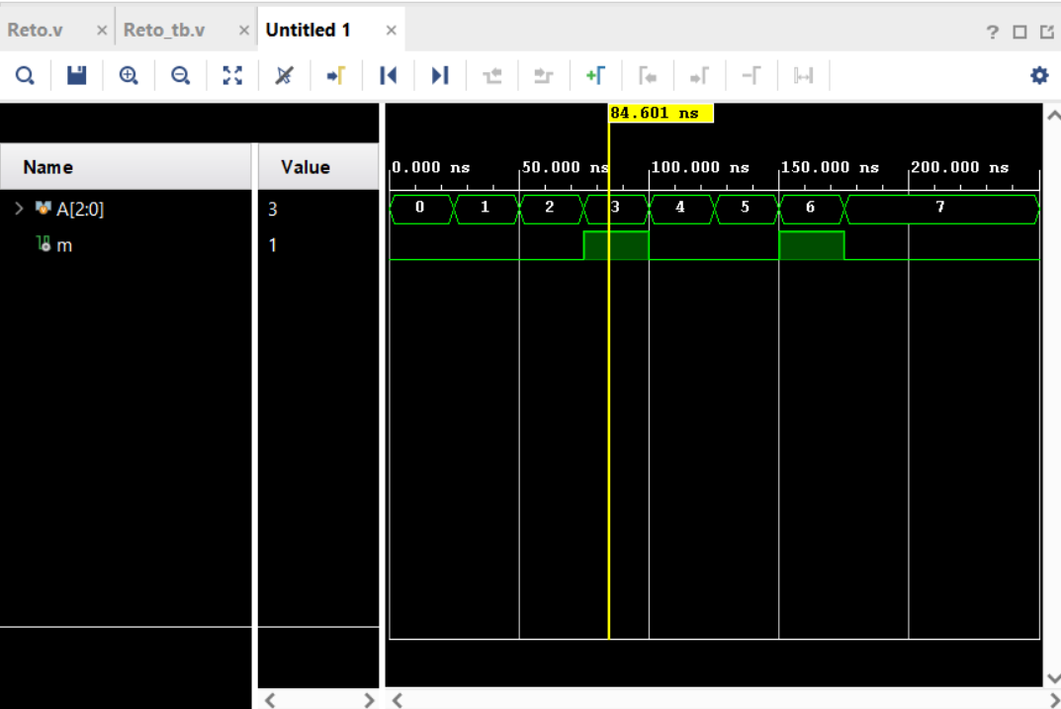Add a new marker at the cursor
The width and height of the screenshot is (1061, 709).
click(x=593, y=75)
